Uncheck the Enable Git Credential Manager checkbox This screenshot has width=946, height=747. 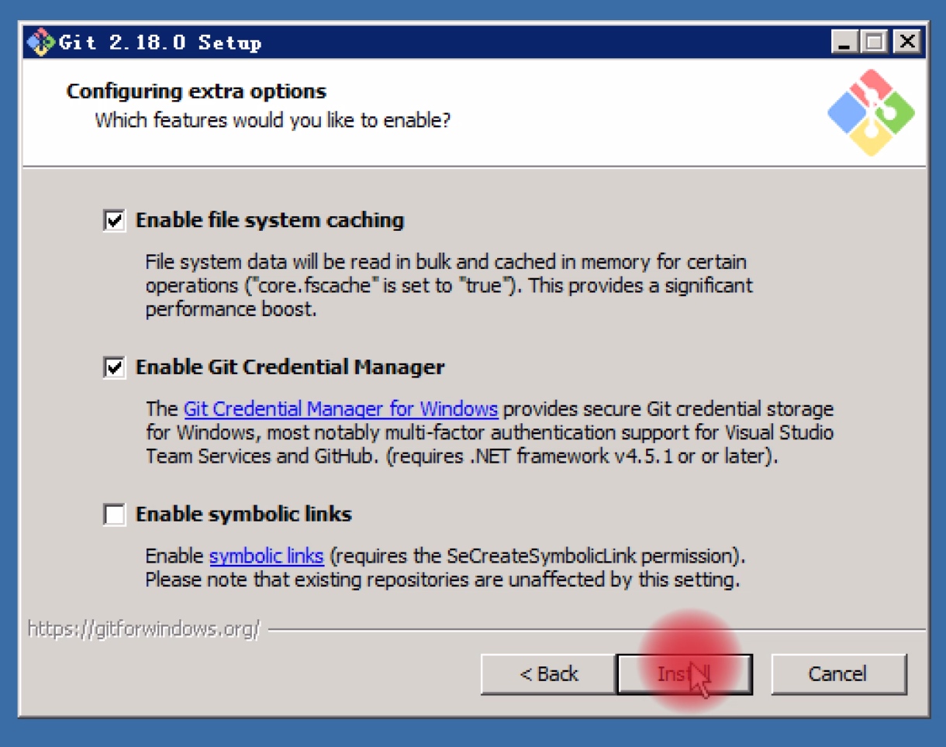point(115,367)
